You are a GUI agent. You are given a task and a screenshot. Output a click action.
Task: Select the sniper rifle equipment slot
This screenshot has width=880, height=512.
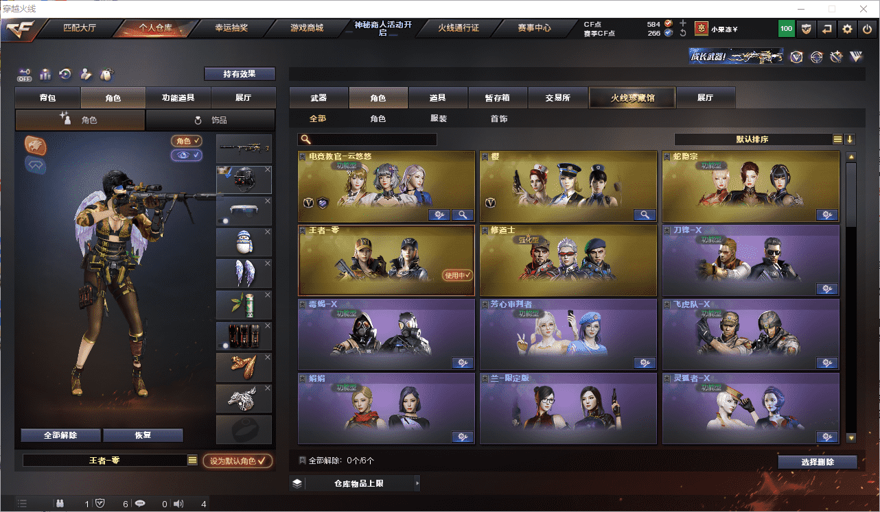pyautogui.click(x=244, y=148)
